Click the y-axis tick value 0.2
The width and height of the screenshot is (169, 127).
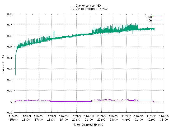pyautogui.click(x=10, y=80)
